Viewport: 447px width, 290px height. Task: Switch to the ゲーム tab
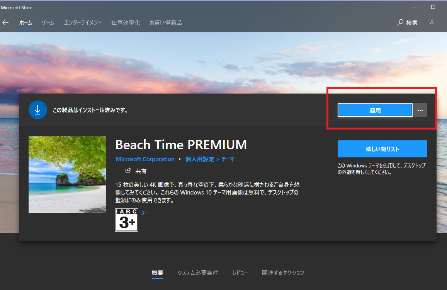[48, 22]
